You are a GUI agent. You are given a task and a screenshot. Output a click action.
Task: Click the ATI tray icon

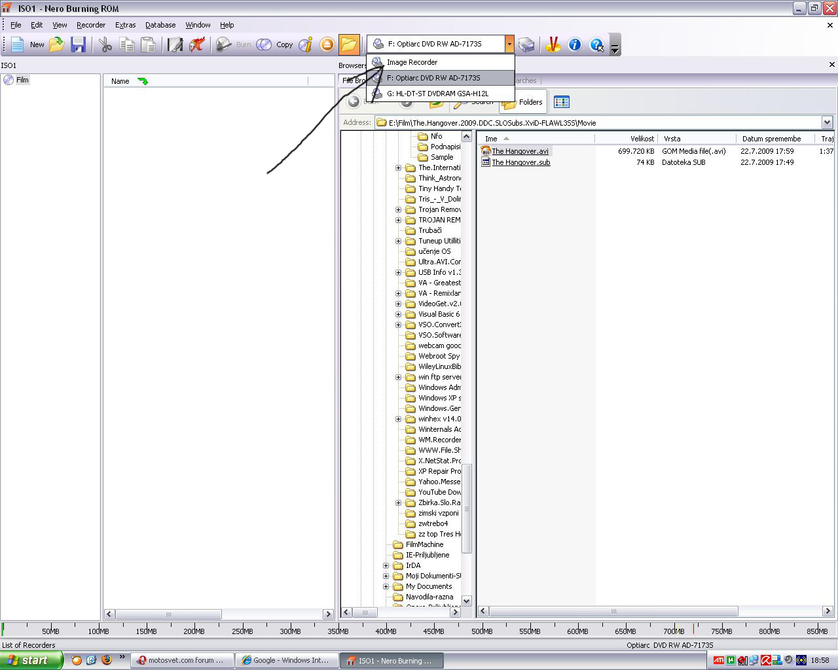719,660
